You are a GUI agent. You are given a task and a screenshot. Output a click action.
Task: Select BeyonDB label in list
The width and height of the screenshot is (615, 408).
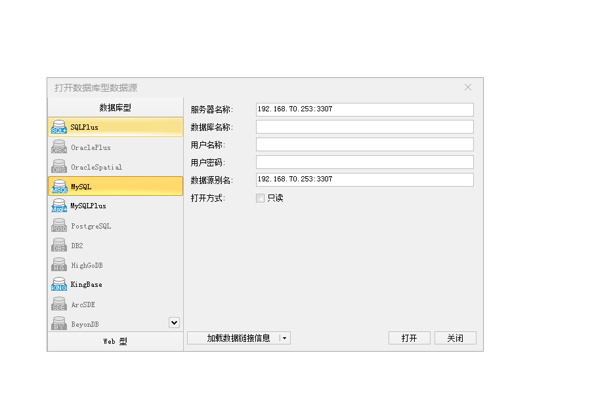pos(85,324)
